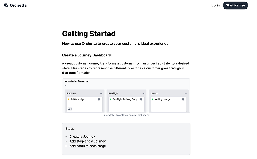The height and width of the screenshot is (159, 257).
Task: Open ellipsis menu under Interstellar Travel Inc
Action: [65, 85]
